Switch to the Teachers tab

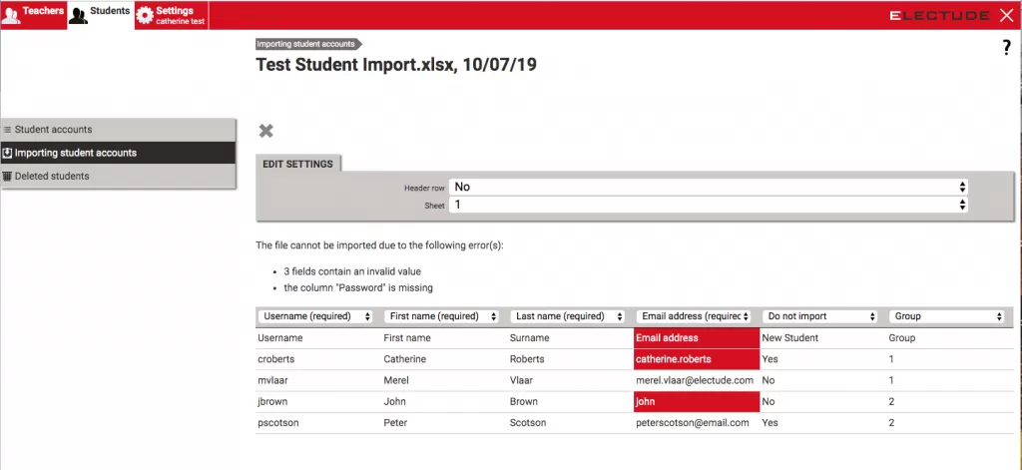point(42,11)
